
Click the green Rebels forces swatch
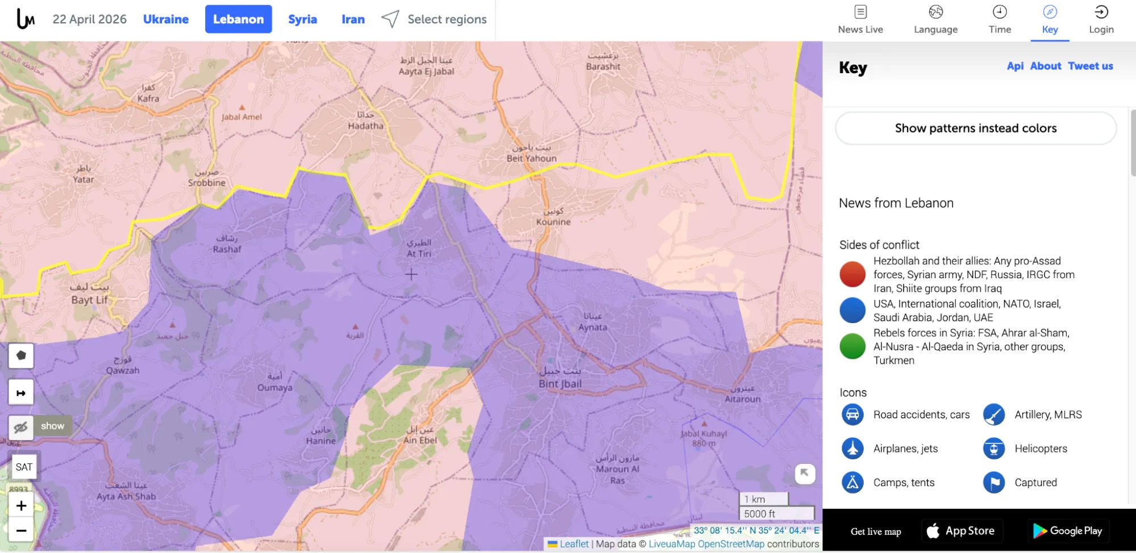tap(852, 346)
